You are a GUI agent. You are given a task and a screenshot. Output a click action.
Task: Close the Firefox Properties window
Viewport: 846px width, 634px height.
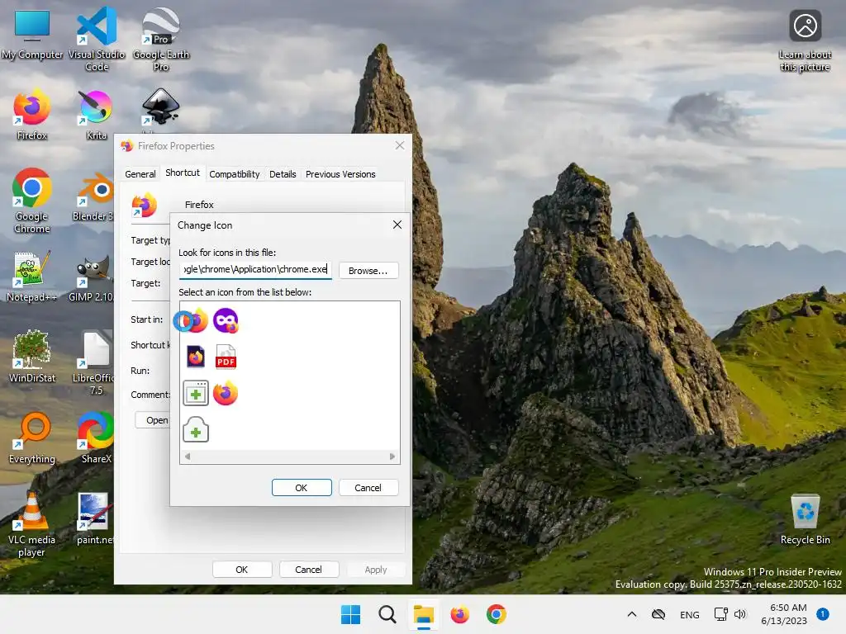point(400,145)
